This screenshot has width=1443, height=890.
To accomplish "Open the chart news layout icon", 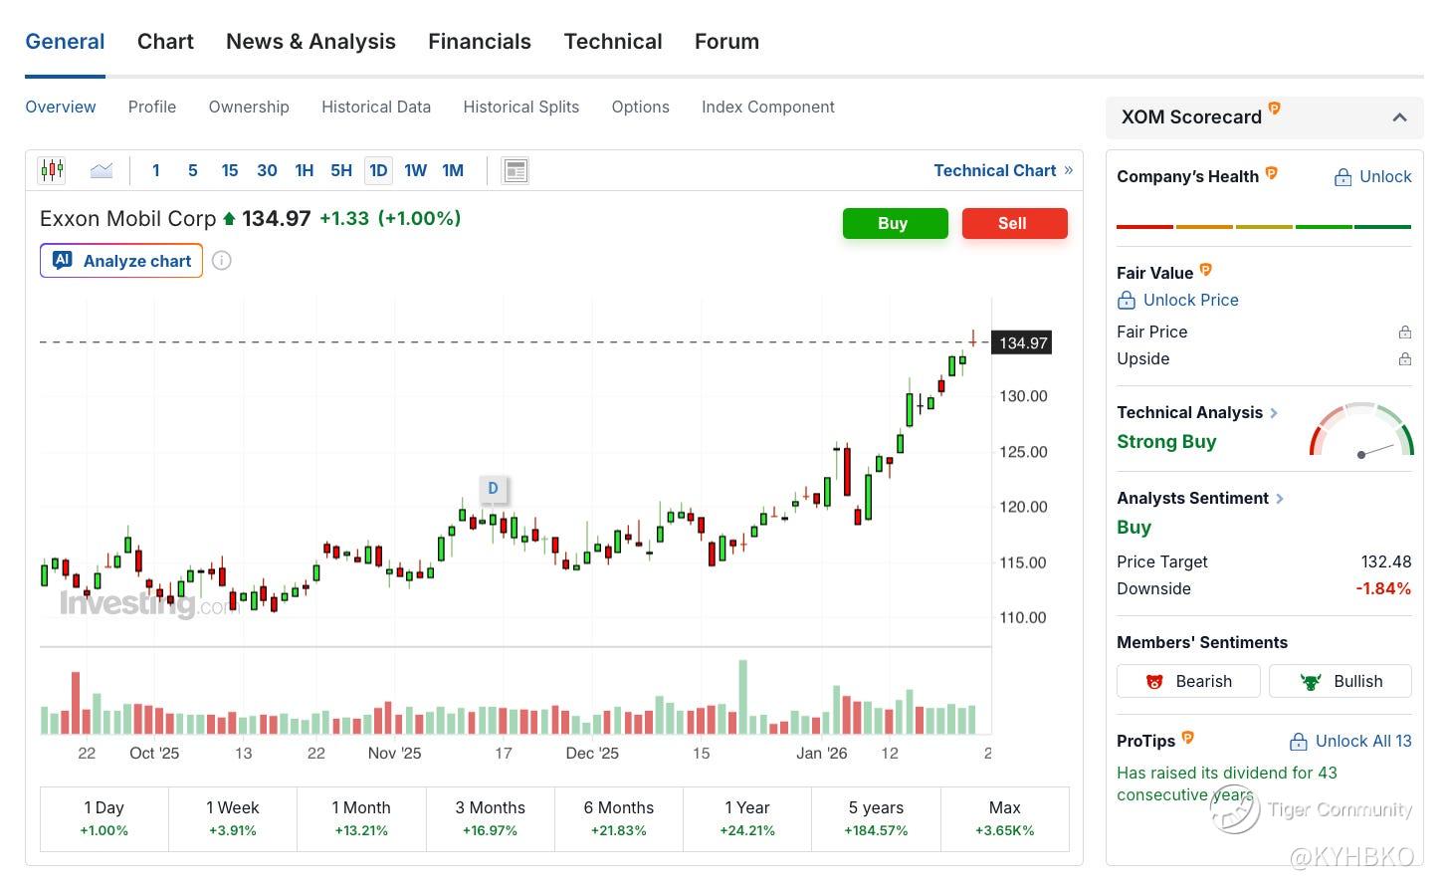I will point(515,170).
